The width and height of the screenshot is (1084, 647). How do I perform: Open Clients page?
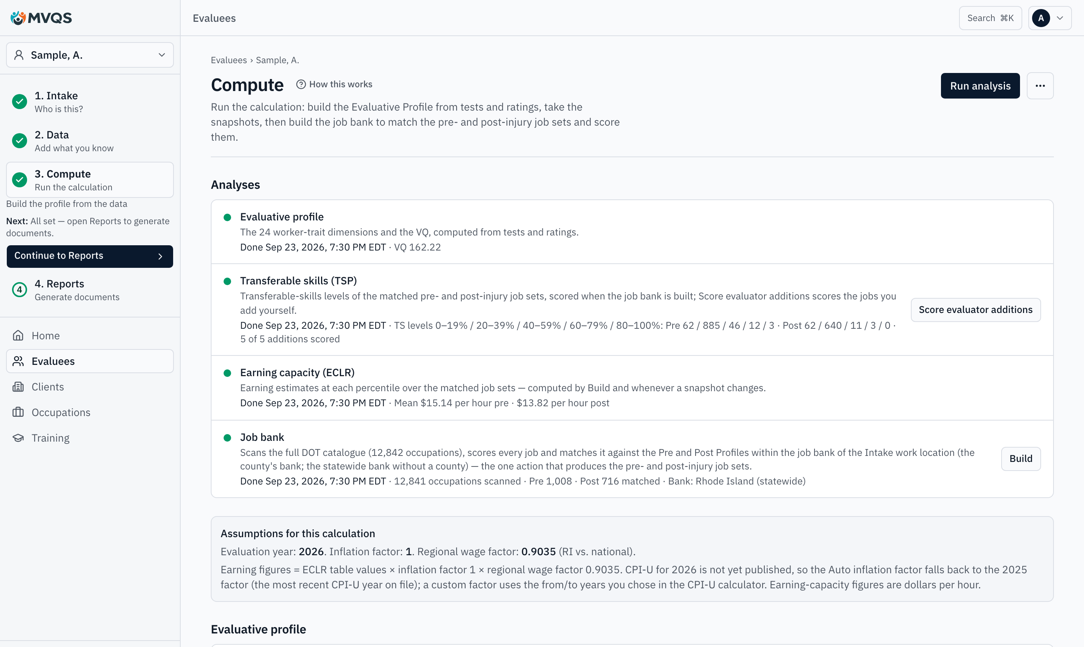[x=90, y=387]
